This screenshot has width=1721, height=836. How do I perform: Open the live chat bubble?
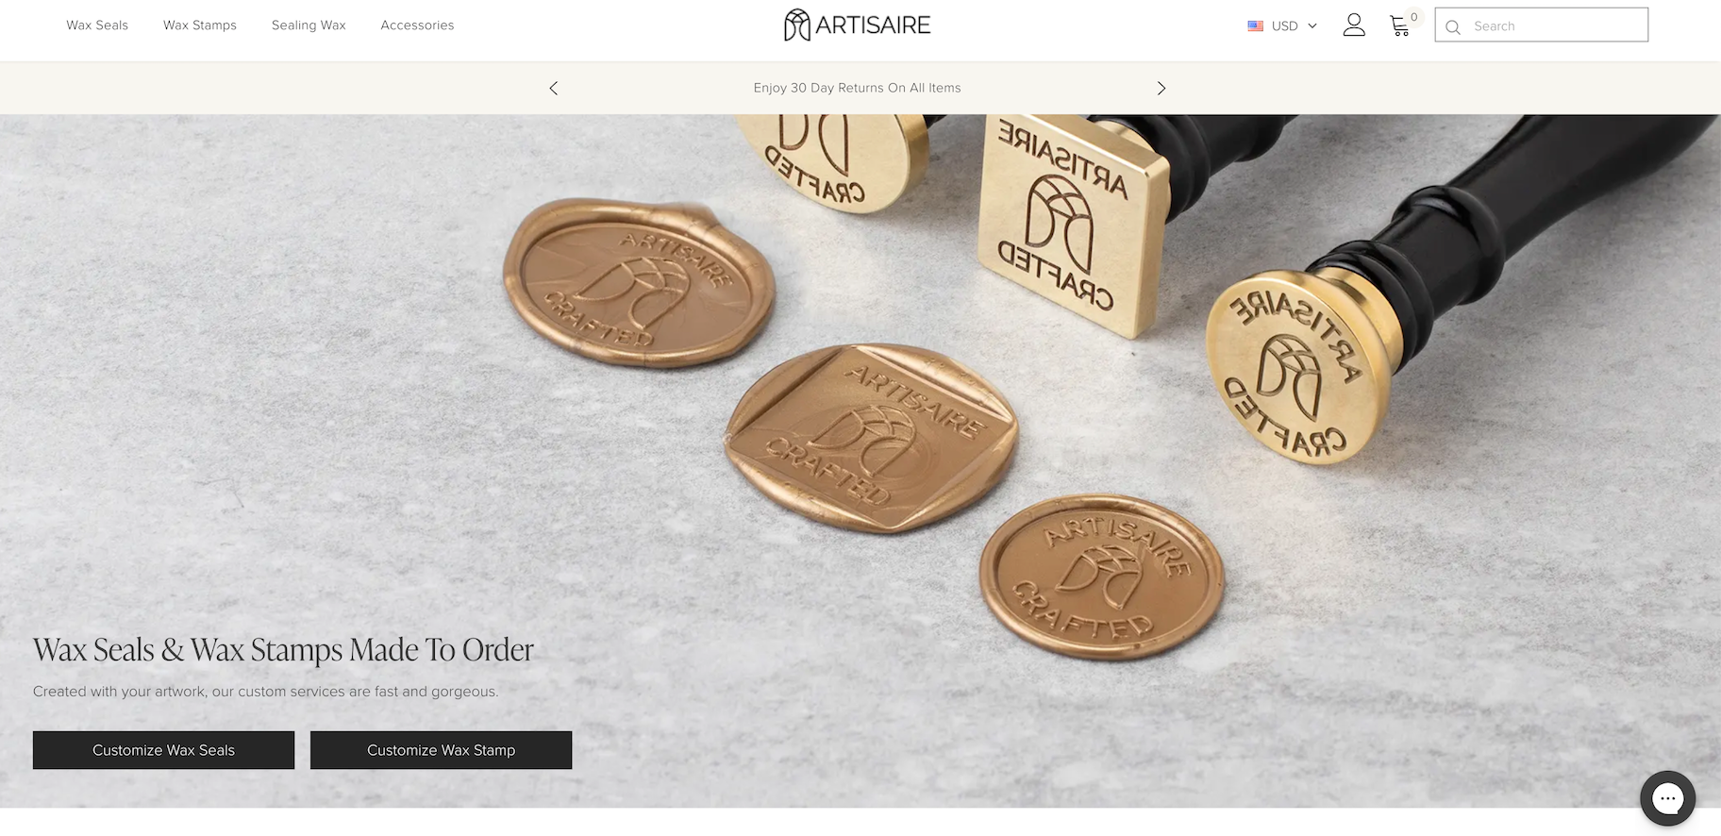point(1667,798)
